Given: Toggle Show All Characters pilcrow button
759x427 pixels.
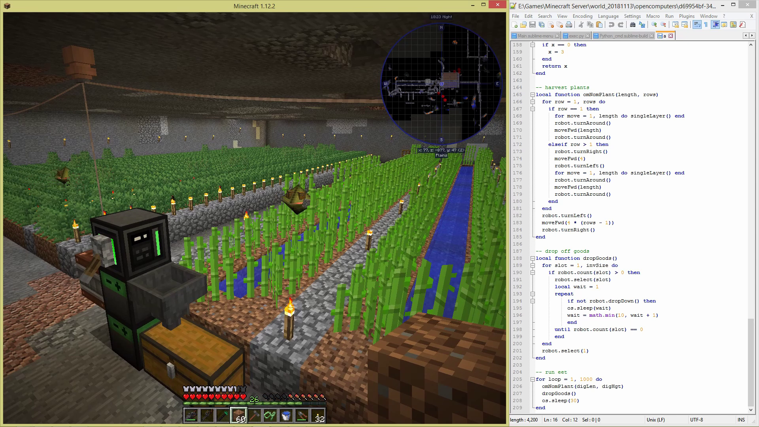Looking at the screenshot, I should click(x=706, y=25).
